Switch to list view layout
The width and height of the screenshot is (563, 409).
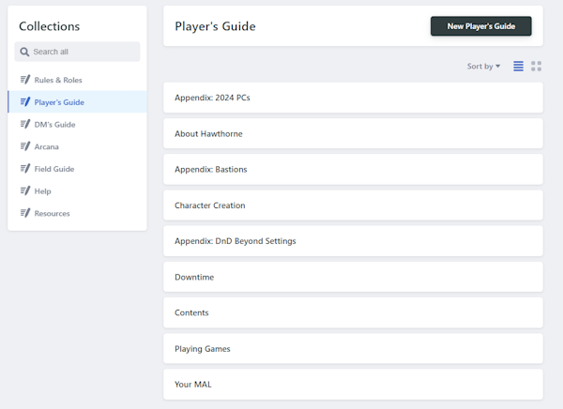point(518,66)
